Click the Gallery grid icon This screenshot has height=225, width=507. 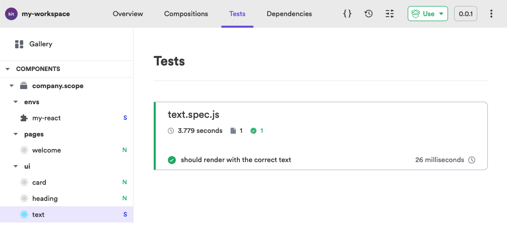pyautogui.click(x=20, y=44)
